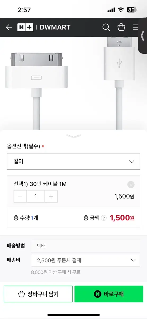The image size is (147, 319).
Task: Open the hamburger menu icon
Action: tap(135, 27)
